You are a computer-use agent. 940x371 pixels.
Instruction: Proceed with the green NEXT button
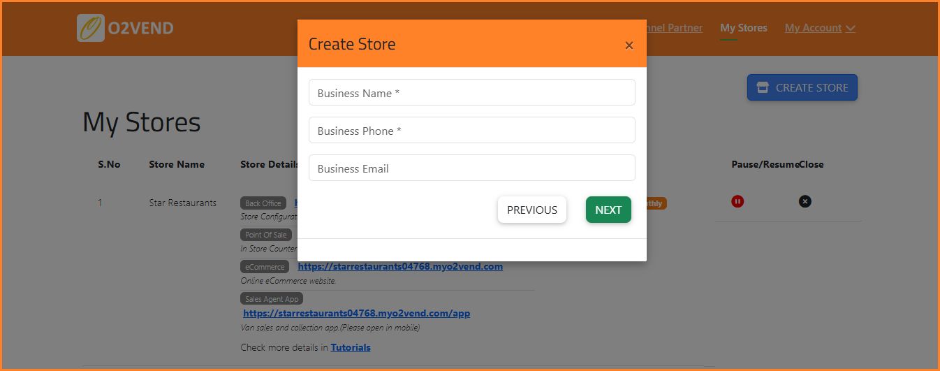[x=608, y=210]
